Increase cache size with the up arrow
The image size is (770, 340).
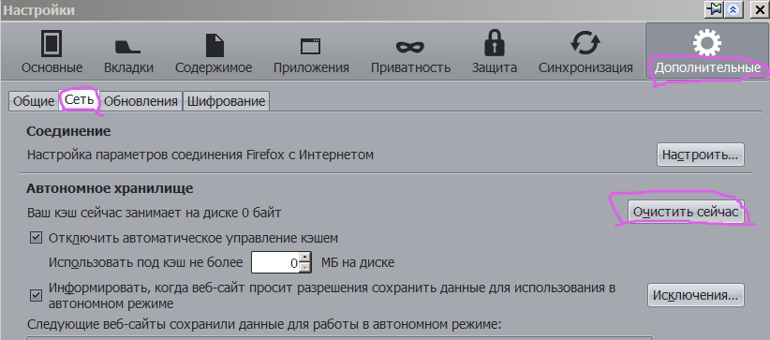305,258
